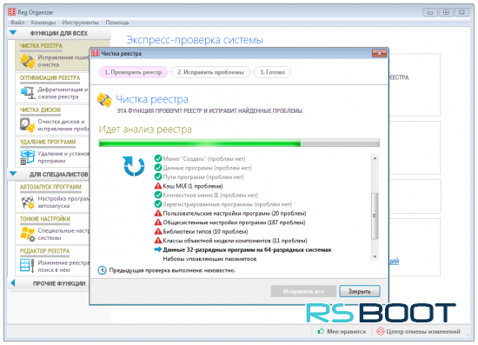This screenshot has width=478, height=345.
Task: Close the Чистка реестра dialog
Action: [x=379, y=53]
